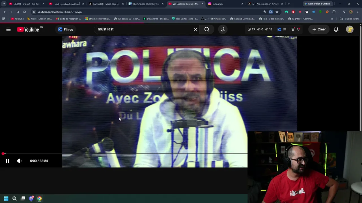Click the webcam overlay thumbnail
Screen dimensions: 362x203
pyautogui.click(x=305, y=167)
